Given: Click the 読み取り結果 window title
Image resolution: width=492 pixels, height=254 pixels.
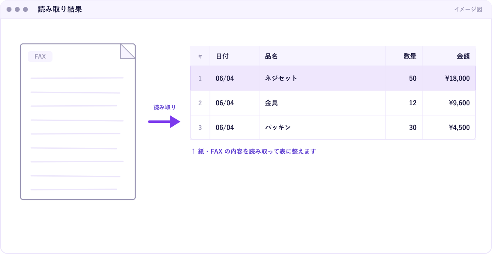Looking at the screenshot, I should pos(60,9).
